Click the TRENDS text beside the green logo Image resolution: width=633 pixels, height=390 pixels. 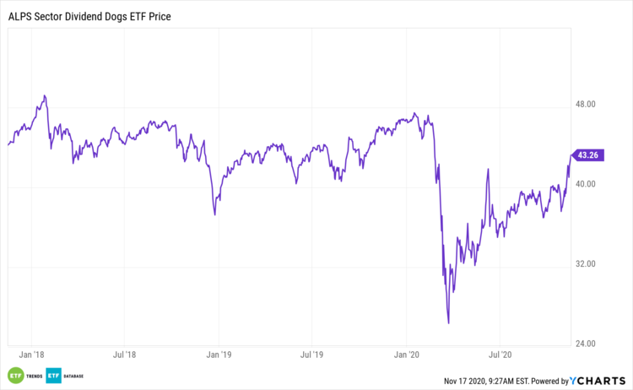click(34, 376)
